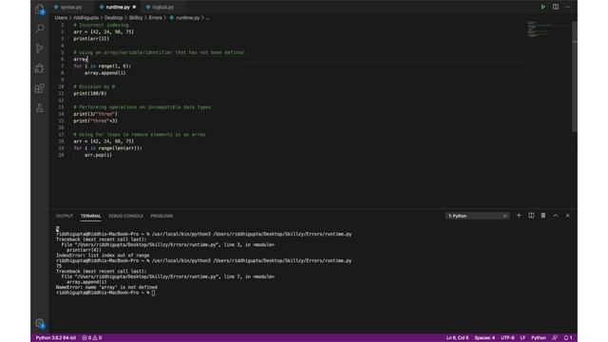The height and width of the screenshot is (342, 608).
Task: Expand the breadcrumb trailing ellipsis
Action: (x=207, y=18)
